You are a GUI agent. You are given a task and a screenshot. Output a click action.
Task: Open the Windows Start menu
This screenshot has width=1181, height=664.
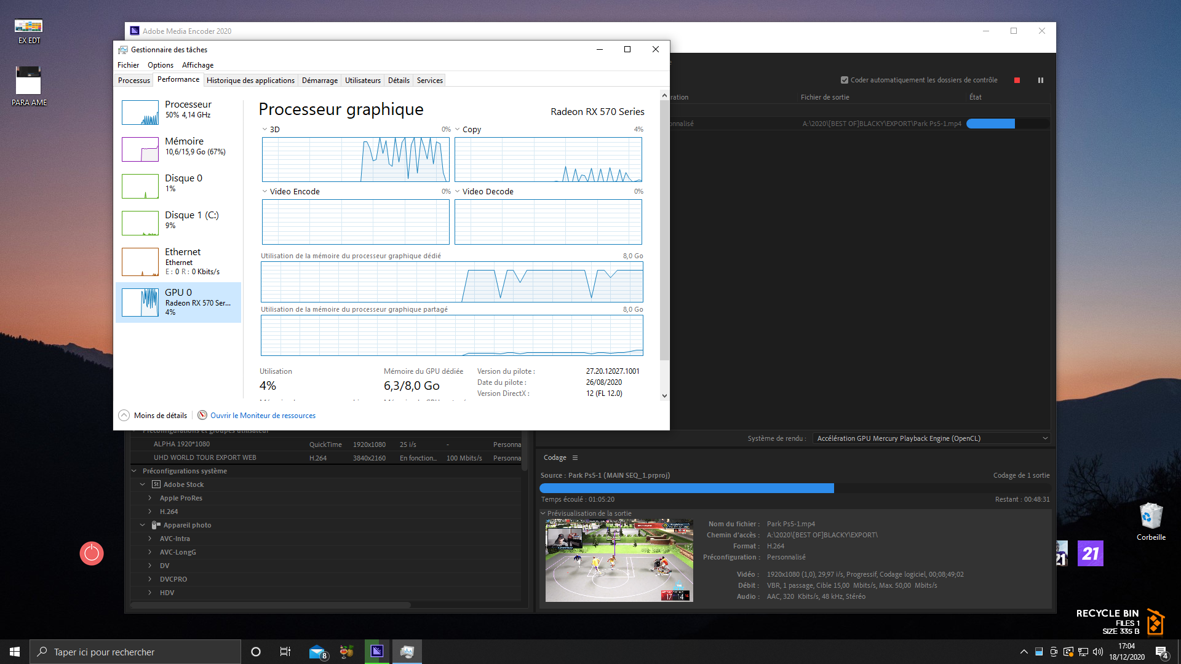[15, 652]
